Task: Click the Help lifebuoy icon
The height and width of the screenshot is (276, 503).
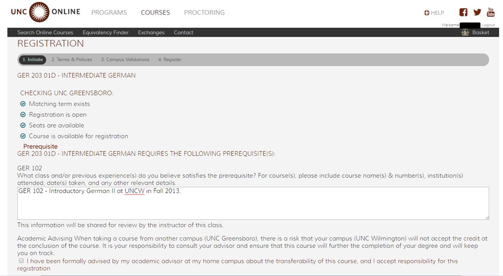Action: click(x=427, y=13)
